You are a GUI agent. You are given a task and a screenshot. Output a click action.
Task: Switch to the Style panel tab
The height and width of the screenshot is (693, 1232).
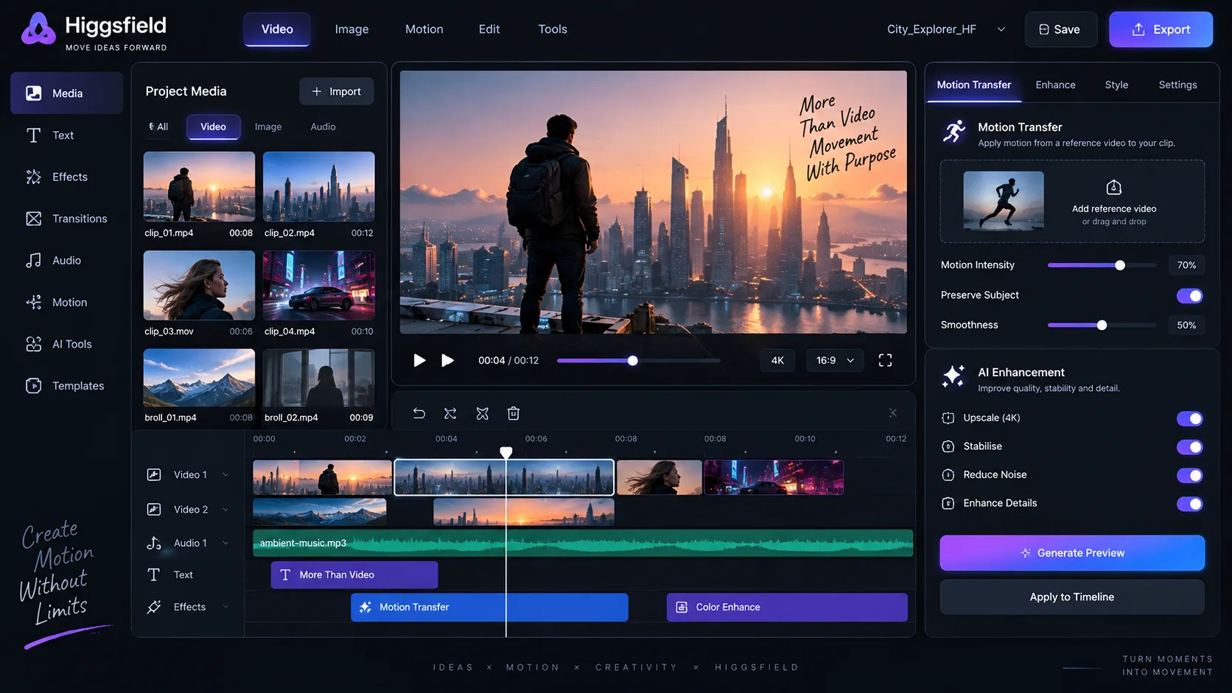tap(1116, 85)
